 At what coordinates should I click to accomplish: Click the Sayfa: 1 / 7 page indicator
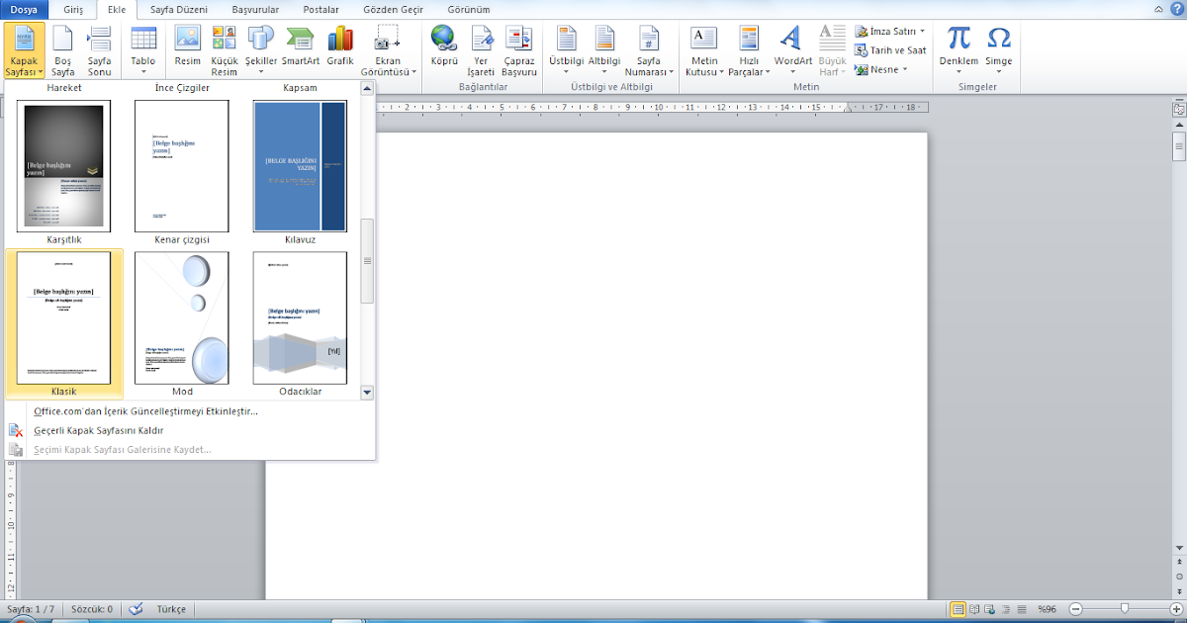pyautogui.click(x=30, y=609)
